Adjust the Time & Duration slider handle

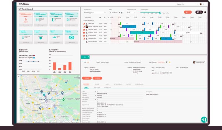click(x=160, y=12)
